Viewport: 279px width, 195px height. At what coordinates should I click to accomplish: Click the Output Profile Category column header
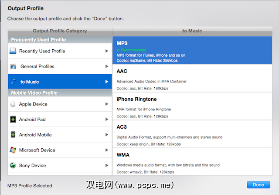[x=60, y=31]
